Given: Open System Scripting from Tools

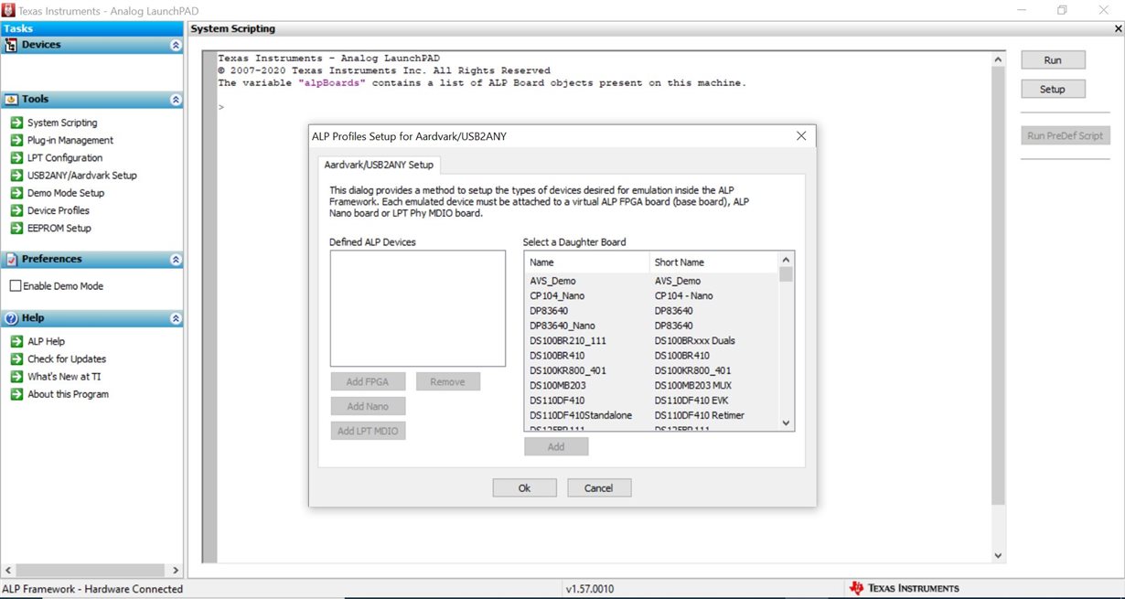Looking at the screenshot, I should (x=62, y=123).
